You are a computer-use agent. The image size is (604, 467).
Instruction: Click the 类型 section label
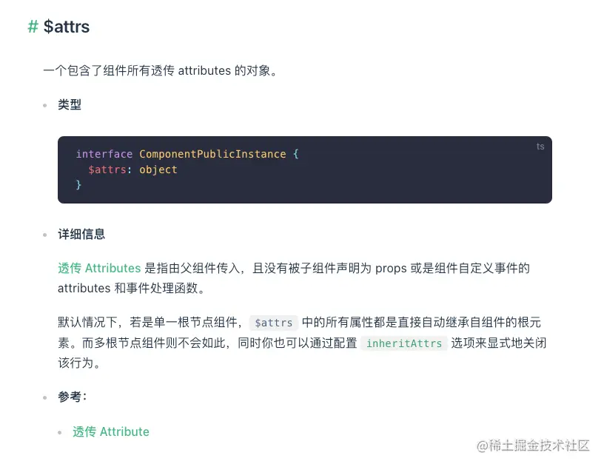pyautogui.click(x=70, y=105)
